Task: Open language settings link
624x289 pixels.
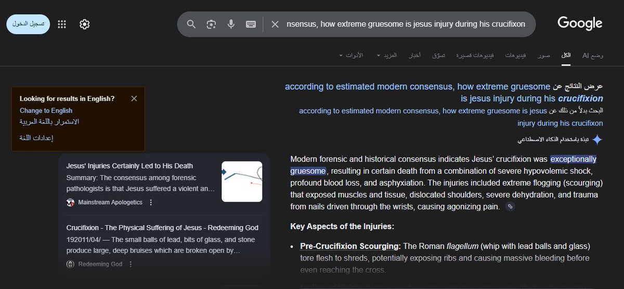Action: [x=36, y=138]
